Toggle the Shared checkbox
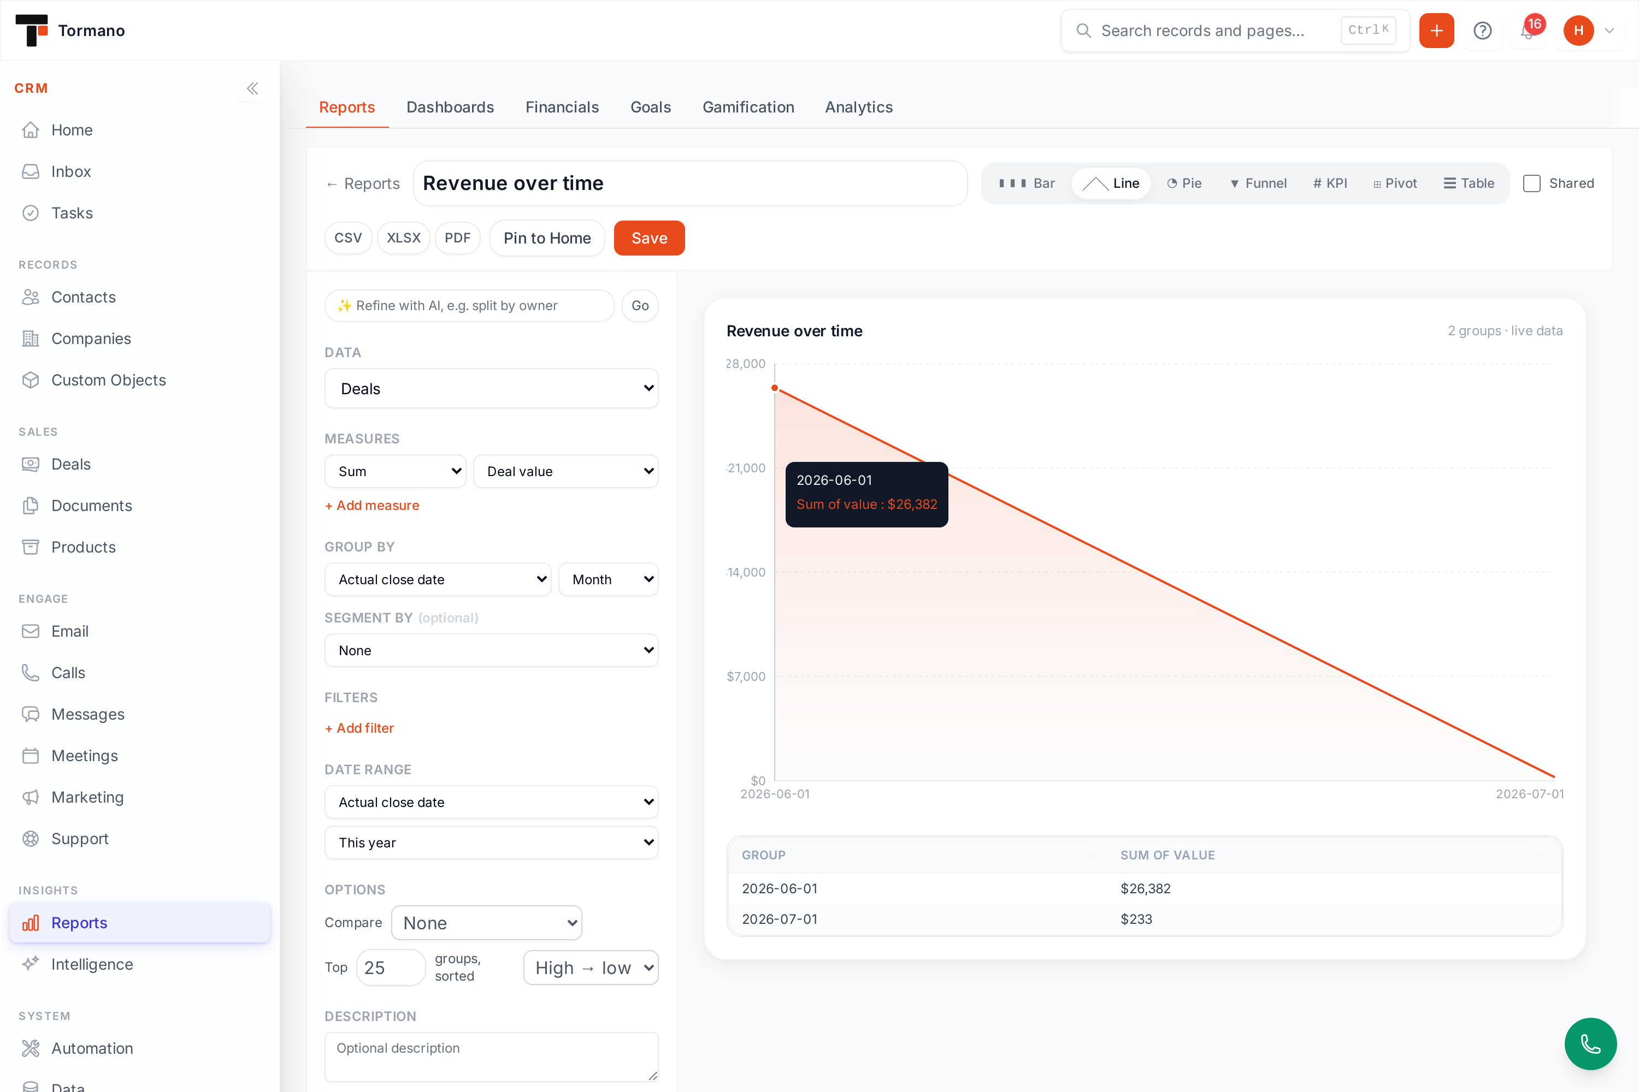 click(1532, 183)
